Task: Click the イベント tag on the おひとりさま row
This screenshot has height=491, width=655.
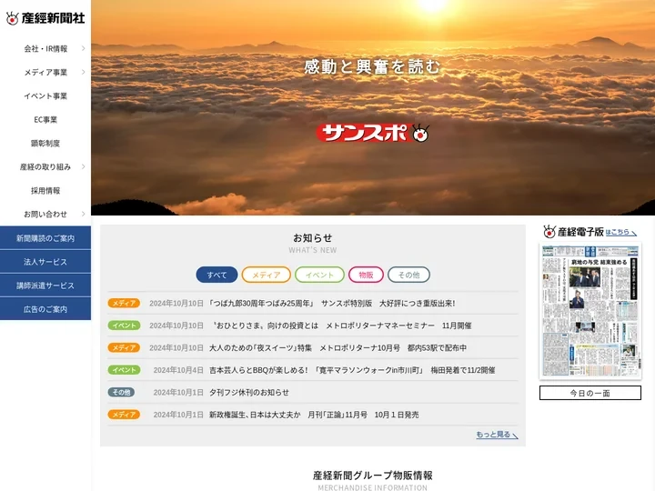Action: click(x=124, y=326)
